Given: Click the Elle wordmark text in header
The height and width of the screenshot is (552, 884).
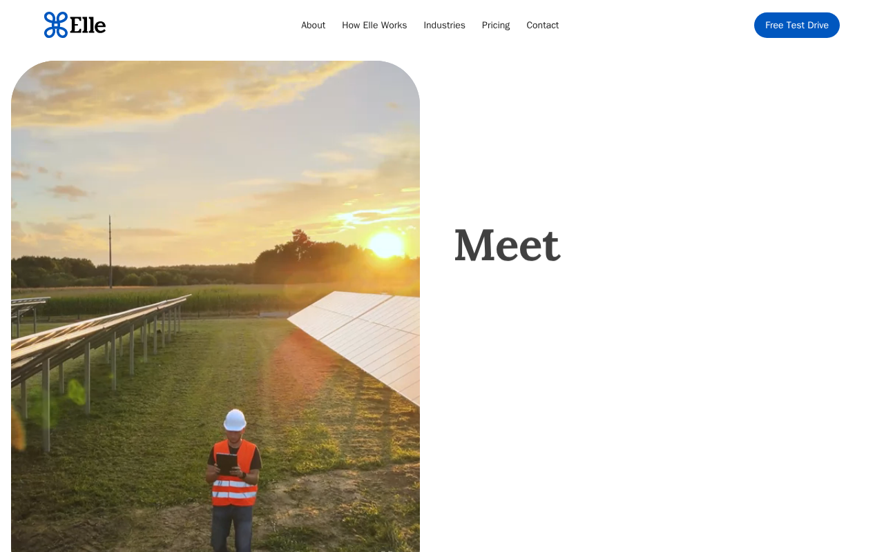Looking at the screenshot, I should [x=88, y=25].
